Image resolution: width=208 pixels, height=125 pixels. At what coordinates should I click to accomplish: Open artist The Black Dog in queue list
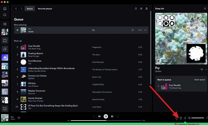pyautogui.click(x=34, y=49)
